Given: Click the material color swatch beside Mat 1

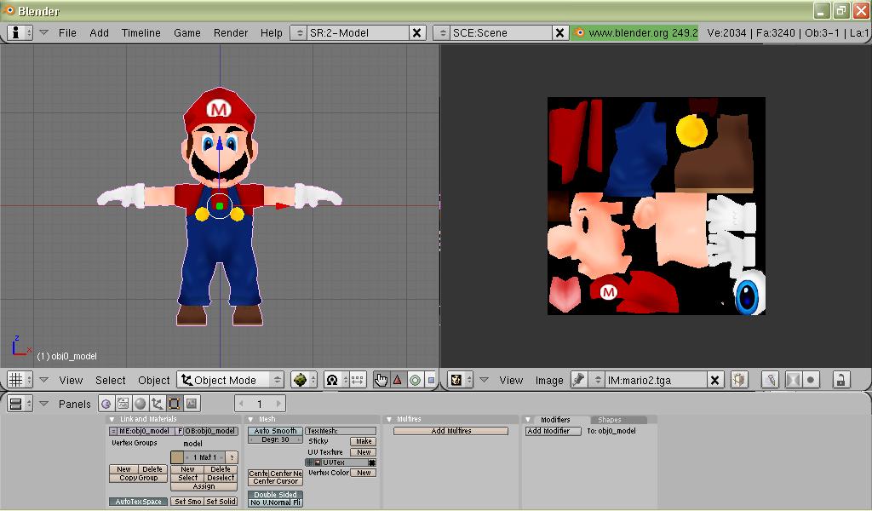Looking at the screenshot, I should click(x=177, y=457).
